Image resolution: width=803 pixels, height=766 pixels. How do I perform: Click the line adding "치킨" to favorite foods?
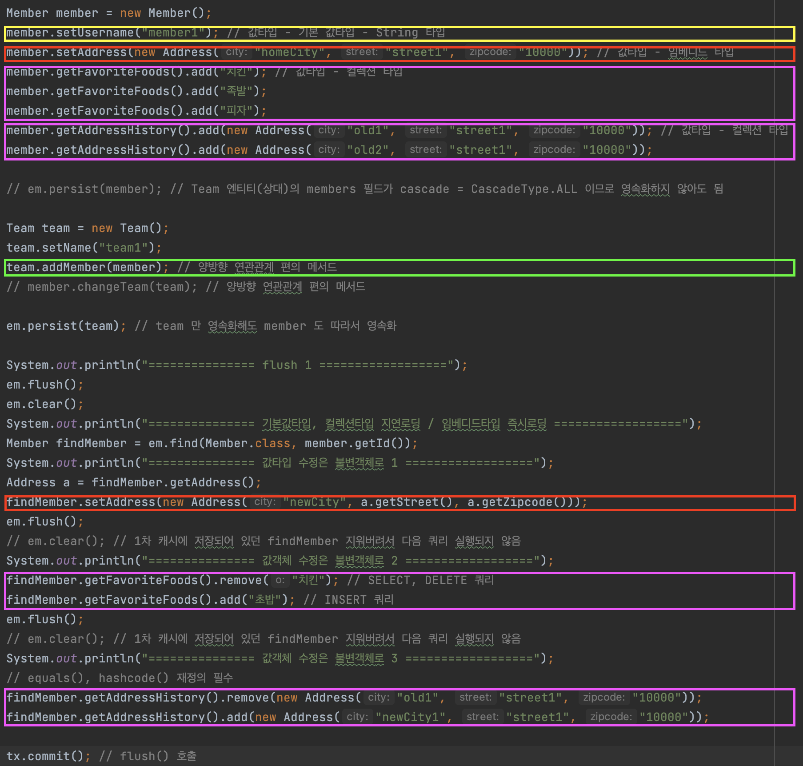click(x=204, y=72)
